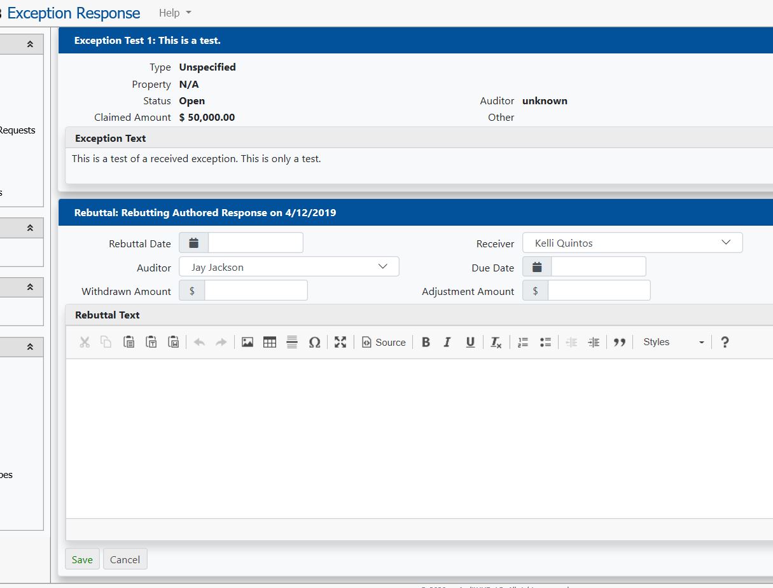Open the Auditor dropdown showing Jay Jackson
The width and height of the screenshot is (773, 588).
coord(289,267)
